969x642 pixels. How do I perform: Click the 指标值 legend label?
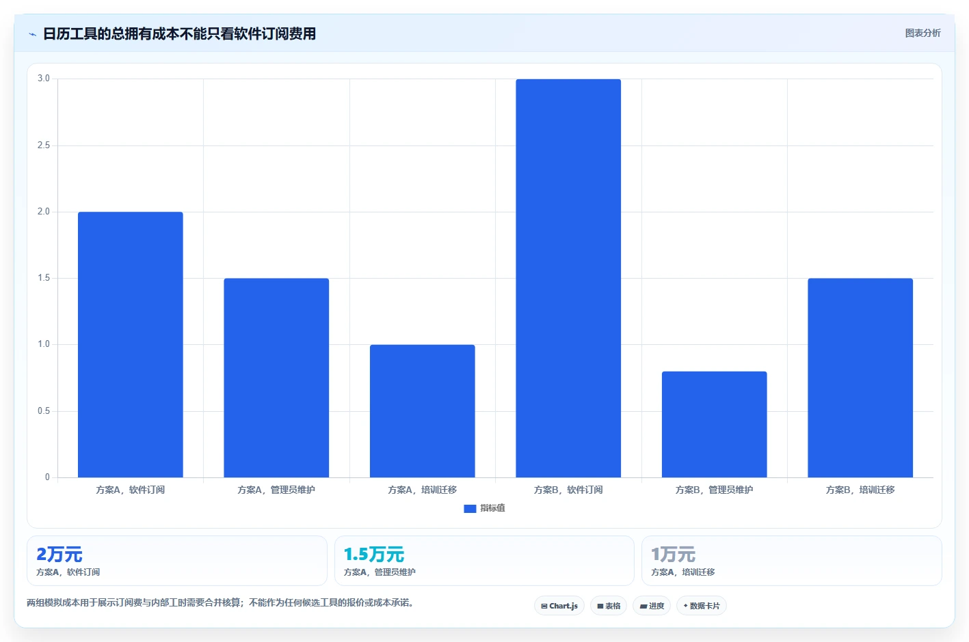click(x=492, y=508)
